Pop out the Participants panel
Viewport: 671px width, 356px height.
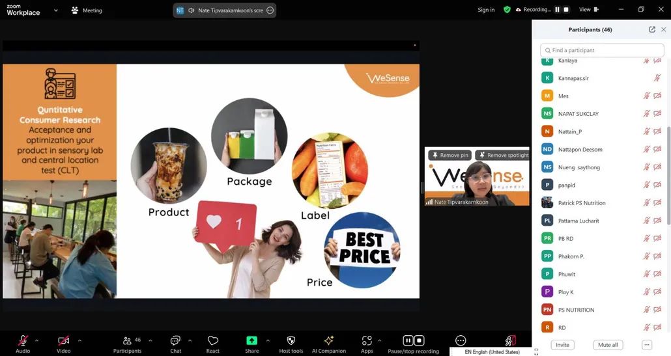(651, 29)
